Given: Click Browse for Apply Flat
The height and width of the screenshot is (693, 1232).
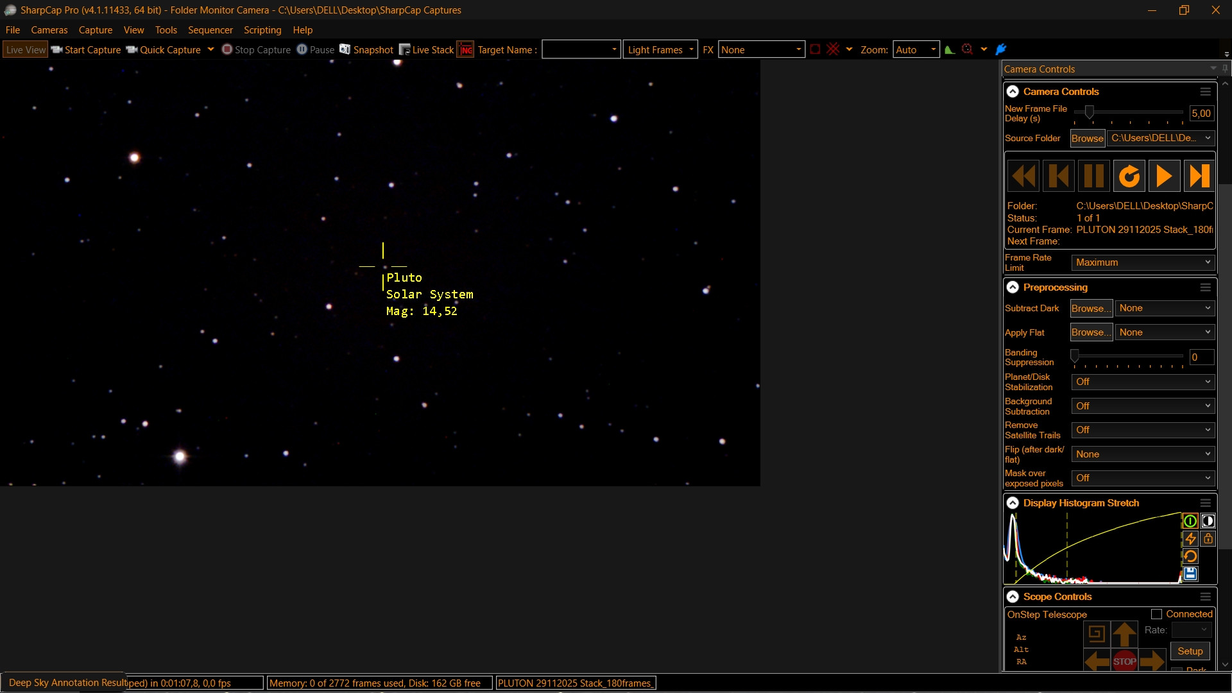Looking at the screenshot, I should pos(1091,333).
